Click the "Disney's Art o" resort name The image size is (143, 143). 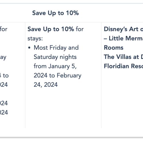tap(124, 29)
